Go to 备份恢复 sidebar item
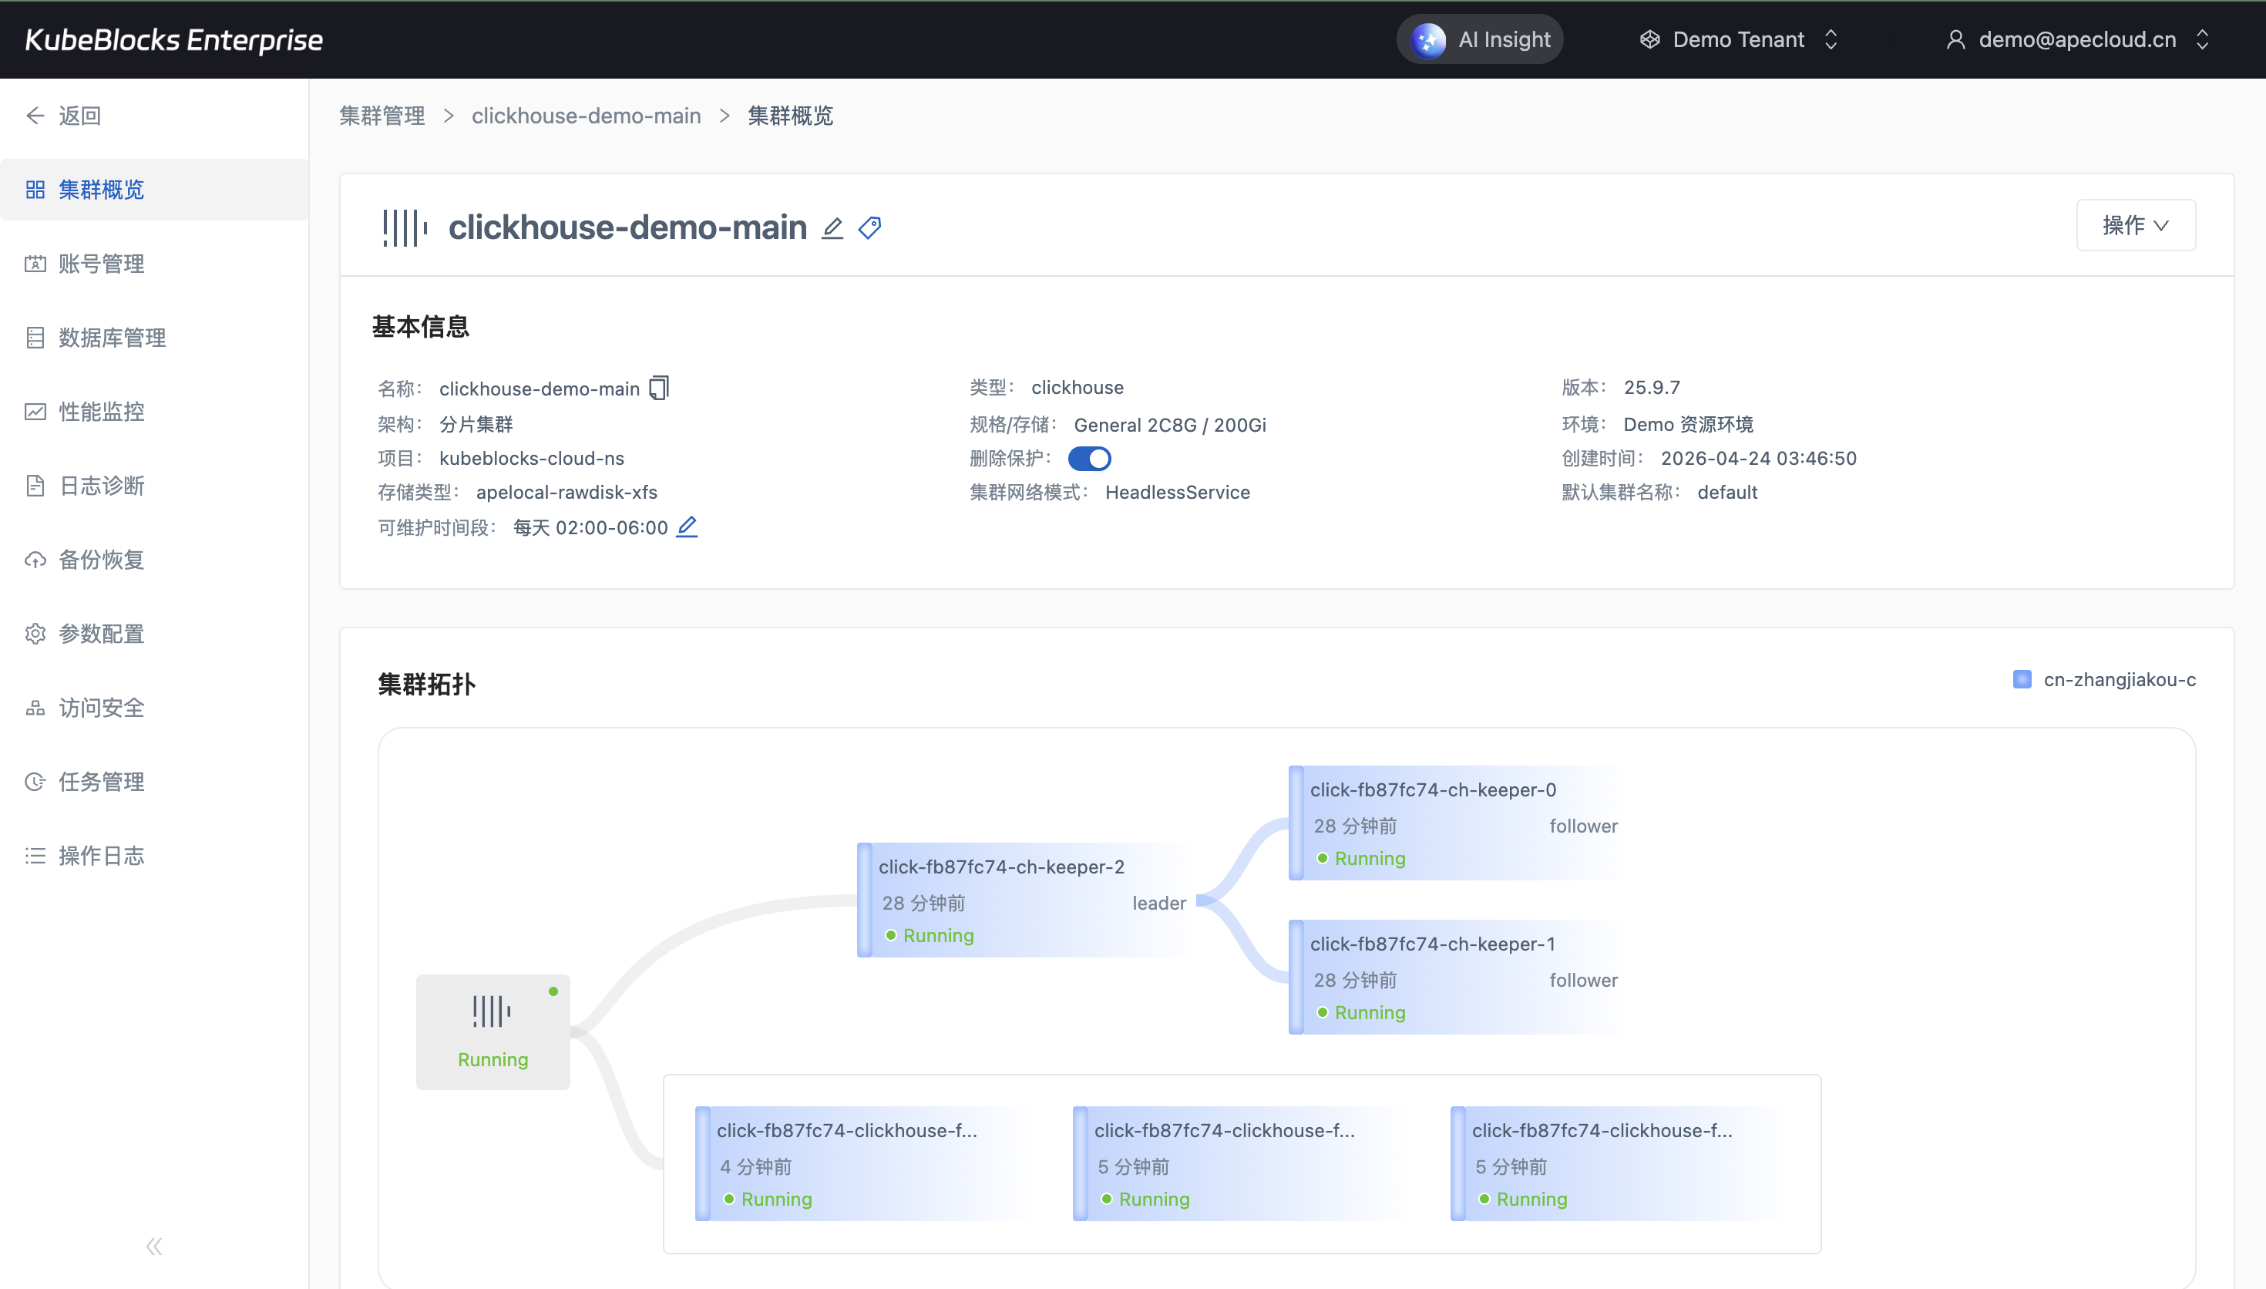The image size is (2266, 1289). pos(101,560)
